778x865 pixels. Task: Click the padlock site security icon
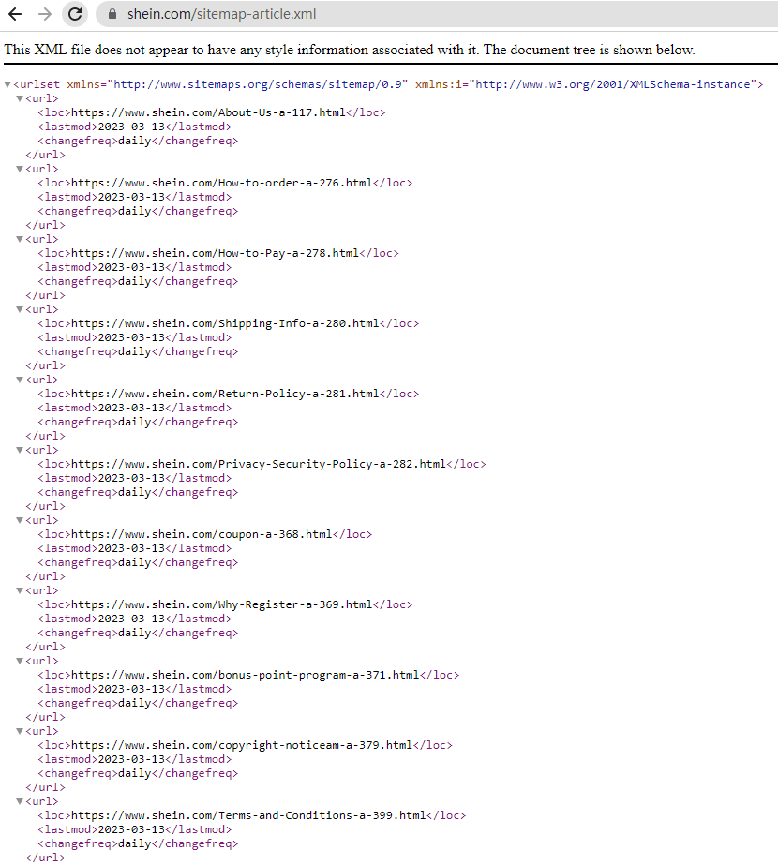click(112, 14)
